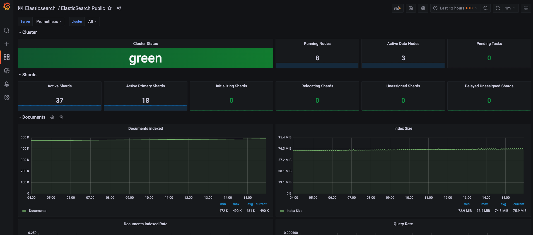Image resolution: width=533 pixels, height=235 pixels.
Task: Open the Unassigned Shards panel title
Action: (x=403, y=86)
